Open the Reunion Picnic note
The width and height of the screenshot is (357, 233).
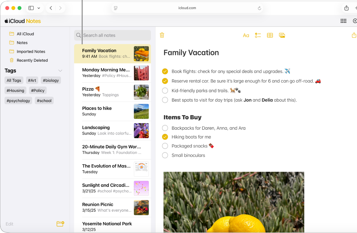coord(112,207)
